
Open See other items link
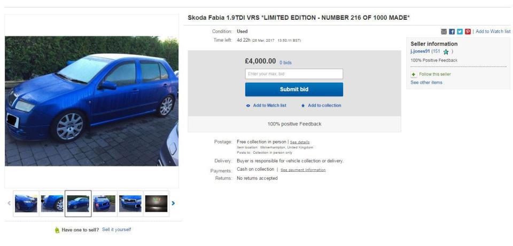[426, 83]
